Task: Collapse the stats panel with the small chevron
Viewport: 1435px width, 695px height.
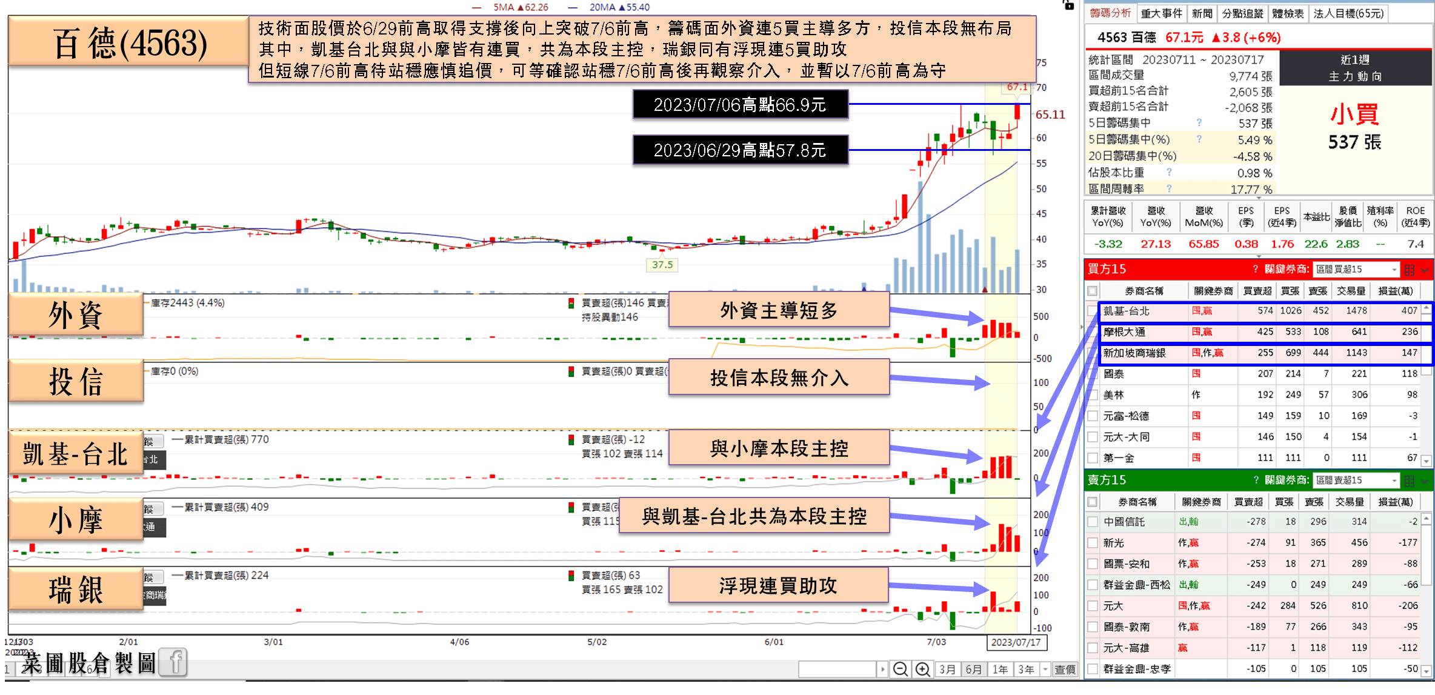Action: 1259,198
